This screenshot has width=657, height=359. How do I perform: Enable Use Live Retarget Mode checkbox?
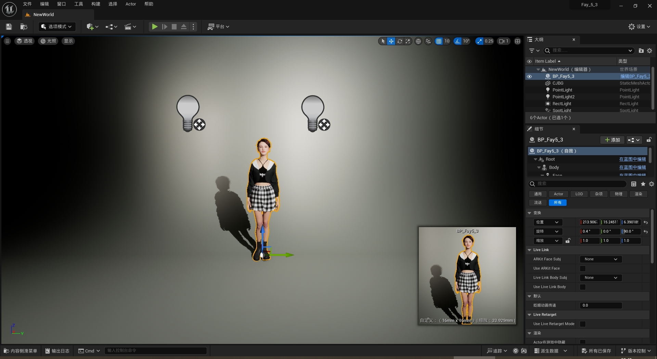pos(583,324)
